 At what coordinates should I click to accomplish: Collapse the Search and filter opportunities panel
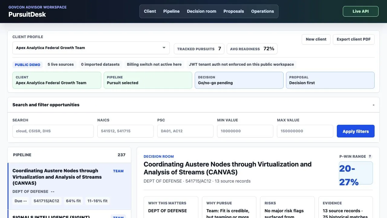(x=373, y=105)
